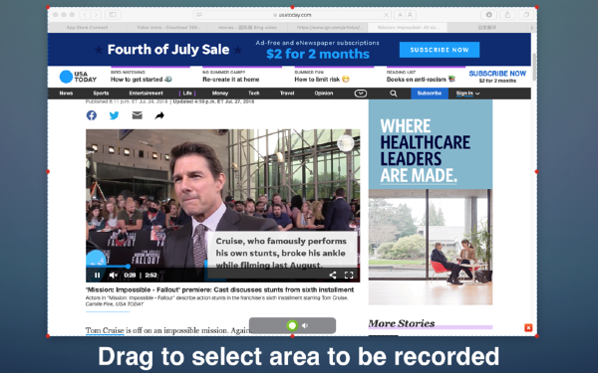Open the 'Where Healthcare Leaders Are Made' ad
This screenshot has height=373, width=598.
pyautogui.click(x=431, y=202)
